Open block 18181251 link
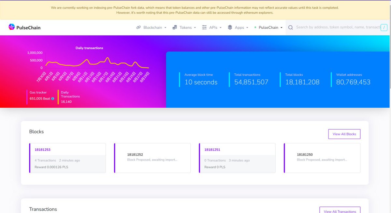The image size is (391, 213). (x=212, y=150)
